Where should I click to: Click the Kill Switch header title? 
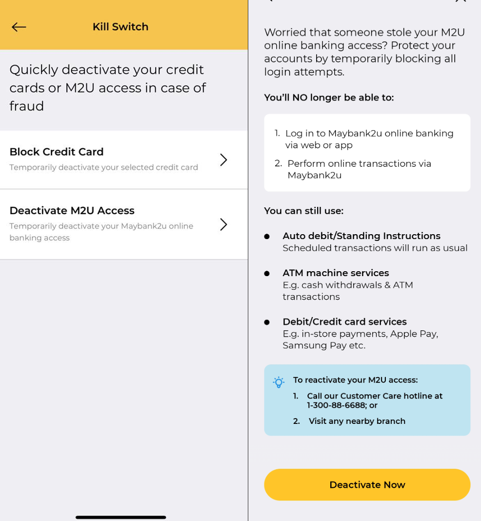click(120, 27)
